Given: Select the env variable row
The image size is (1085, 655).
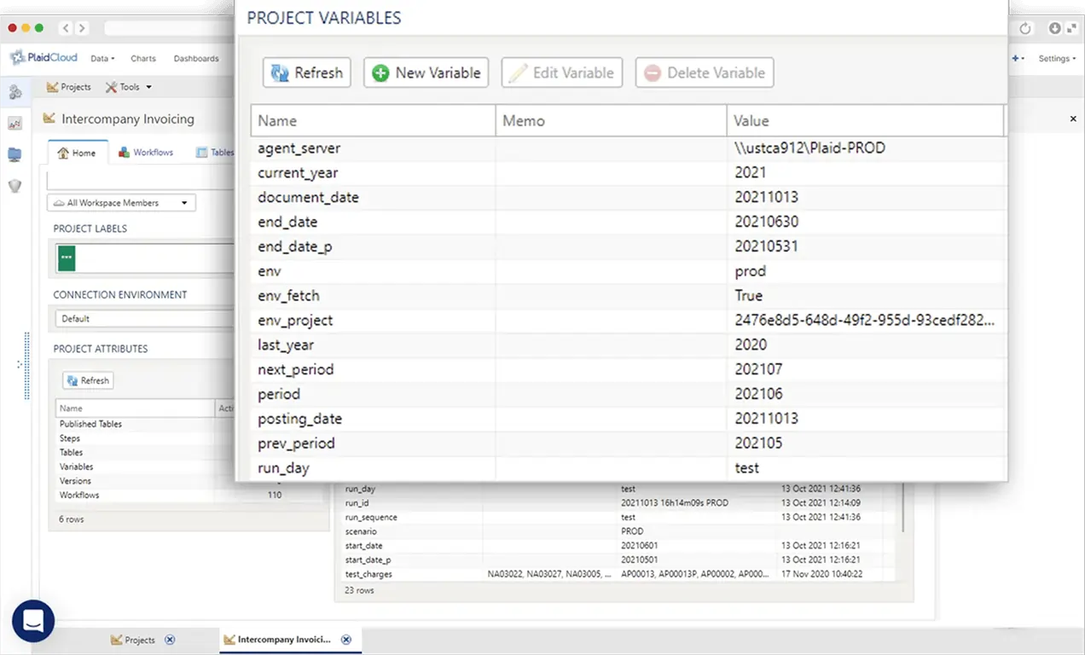Looking at the screenshot, I should 629,271.
